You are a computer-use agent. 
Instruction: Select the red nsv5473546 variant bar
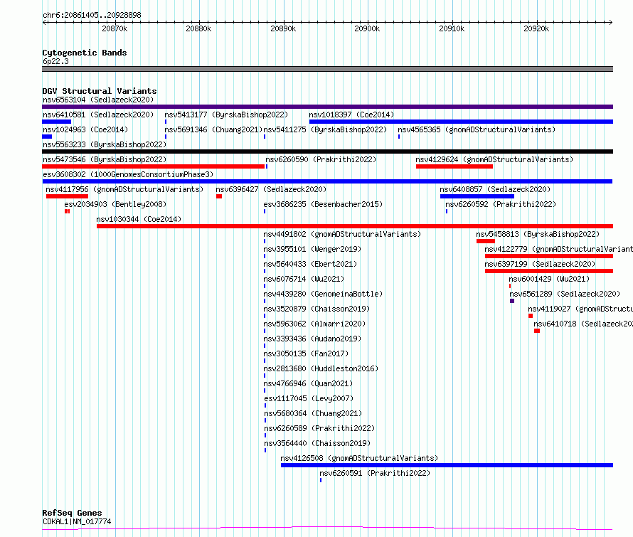pyautogui.click(x=154, y=166)
